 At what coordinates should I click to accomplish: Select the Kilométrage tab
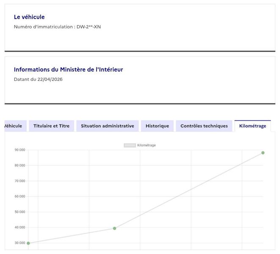[x=253, y=126]
